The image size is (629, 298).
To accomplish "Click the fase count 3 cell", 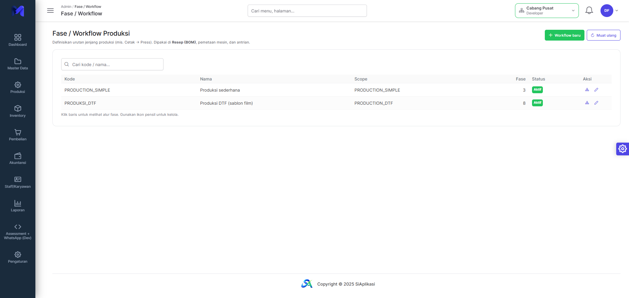I will click(524, 90).
